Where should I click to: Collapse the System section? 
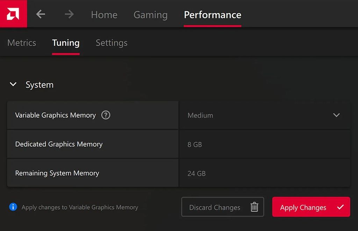tap(13, 84)
